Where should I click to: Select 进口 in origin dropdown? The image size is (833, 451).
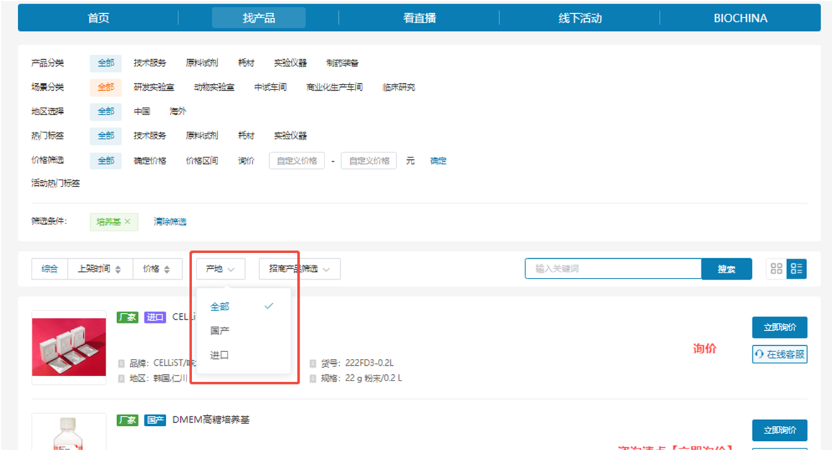[x=220, y=355]
